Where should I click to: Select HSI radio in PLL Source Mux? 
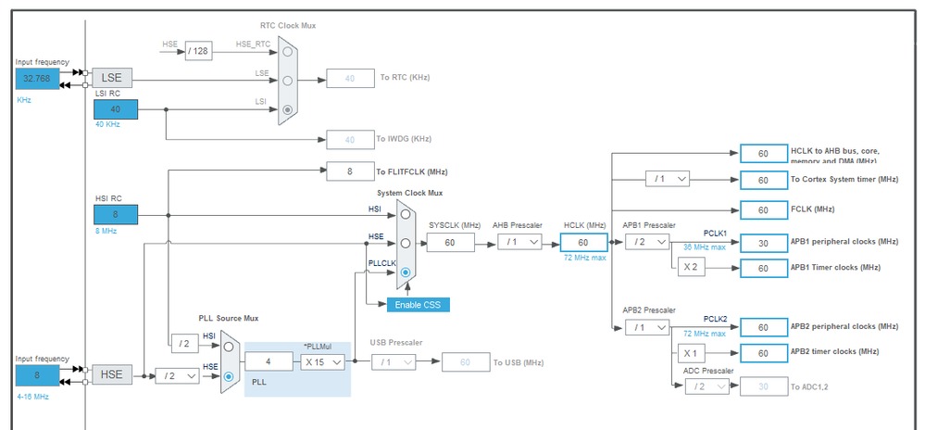[229, 346]
